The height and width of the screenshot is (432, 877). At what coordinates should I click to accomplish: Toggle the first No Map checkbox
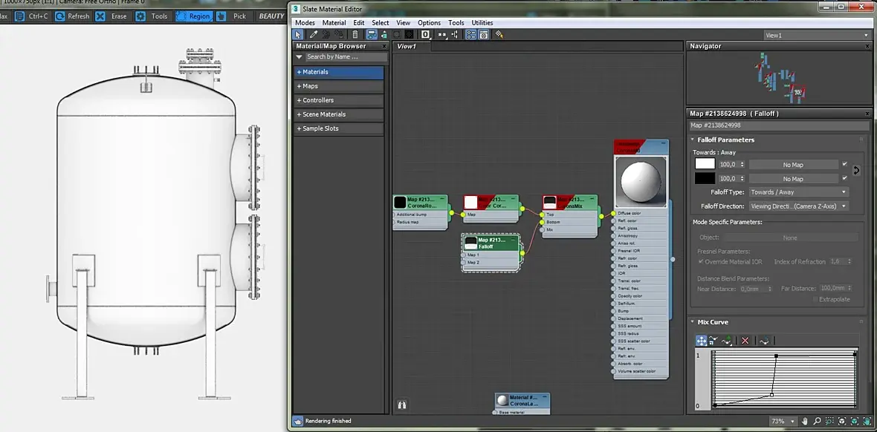click(844, 164)
